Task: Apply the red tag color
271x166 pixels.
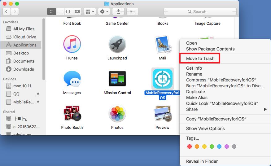Action: (190, 146)
